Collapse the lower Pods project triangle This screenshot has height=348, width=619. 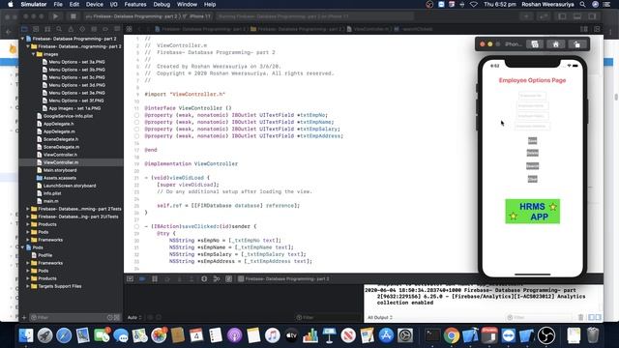(22, 247)
